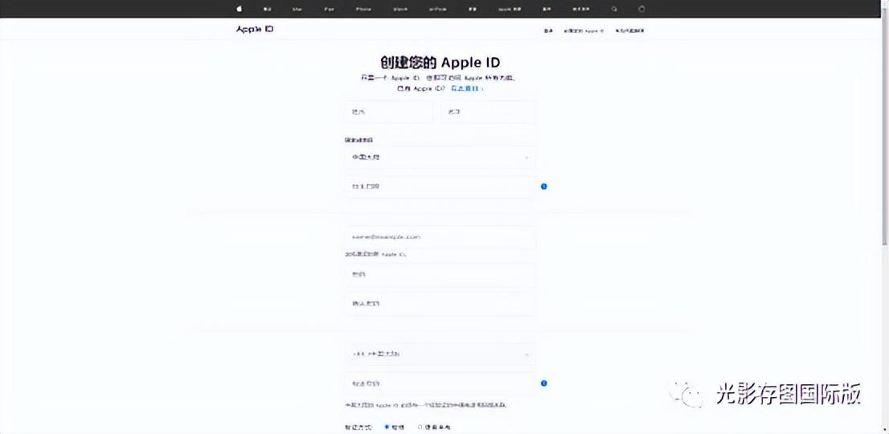889x434 pixels.
Task: Focus the confirm password input field
Action: (440, 304)
